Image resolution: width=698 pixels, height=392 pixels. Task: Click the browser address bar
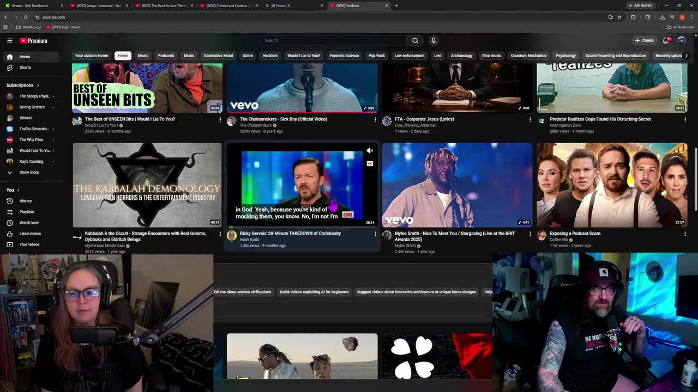point(322,17)
